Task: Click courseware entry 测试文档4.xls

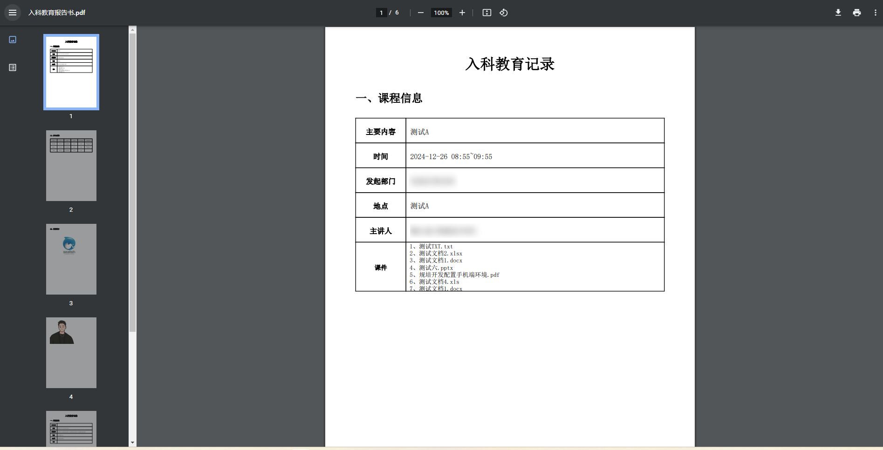Action: (x=434, y=282)
